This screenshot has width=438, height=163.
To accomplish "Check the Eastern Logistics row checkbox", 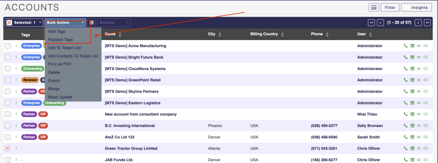I will point(8,103).
